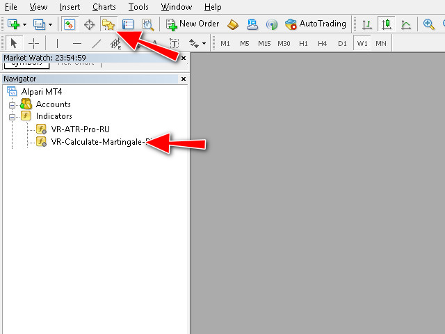The image size is (445, 334).
Task: Click the arrows objects icon
Action: [x=194, y=43]
